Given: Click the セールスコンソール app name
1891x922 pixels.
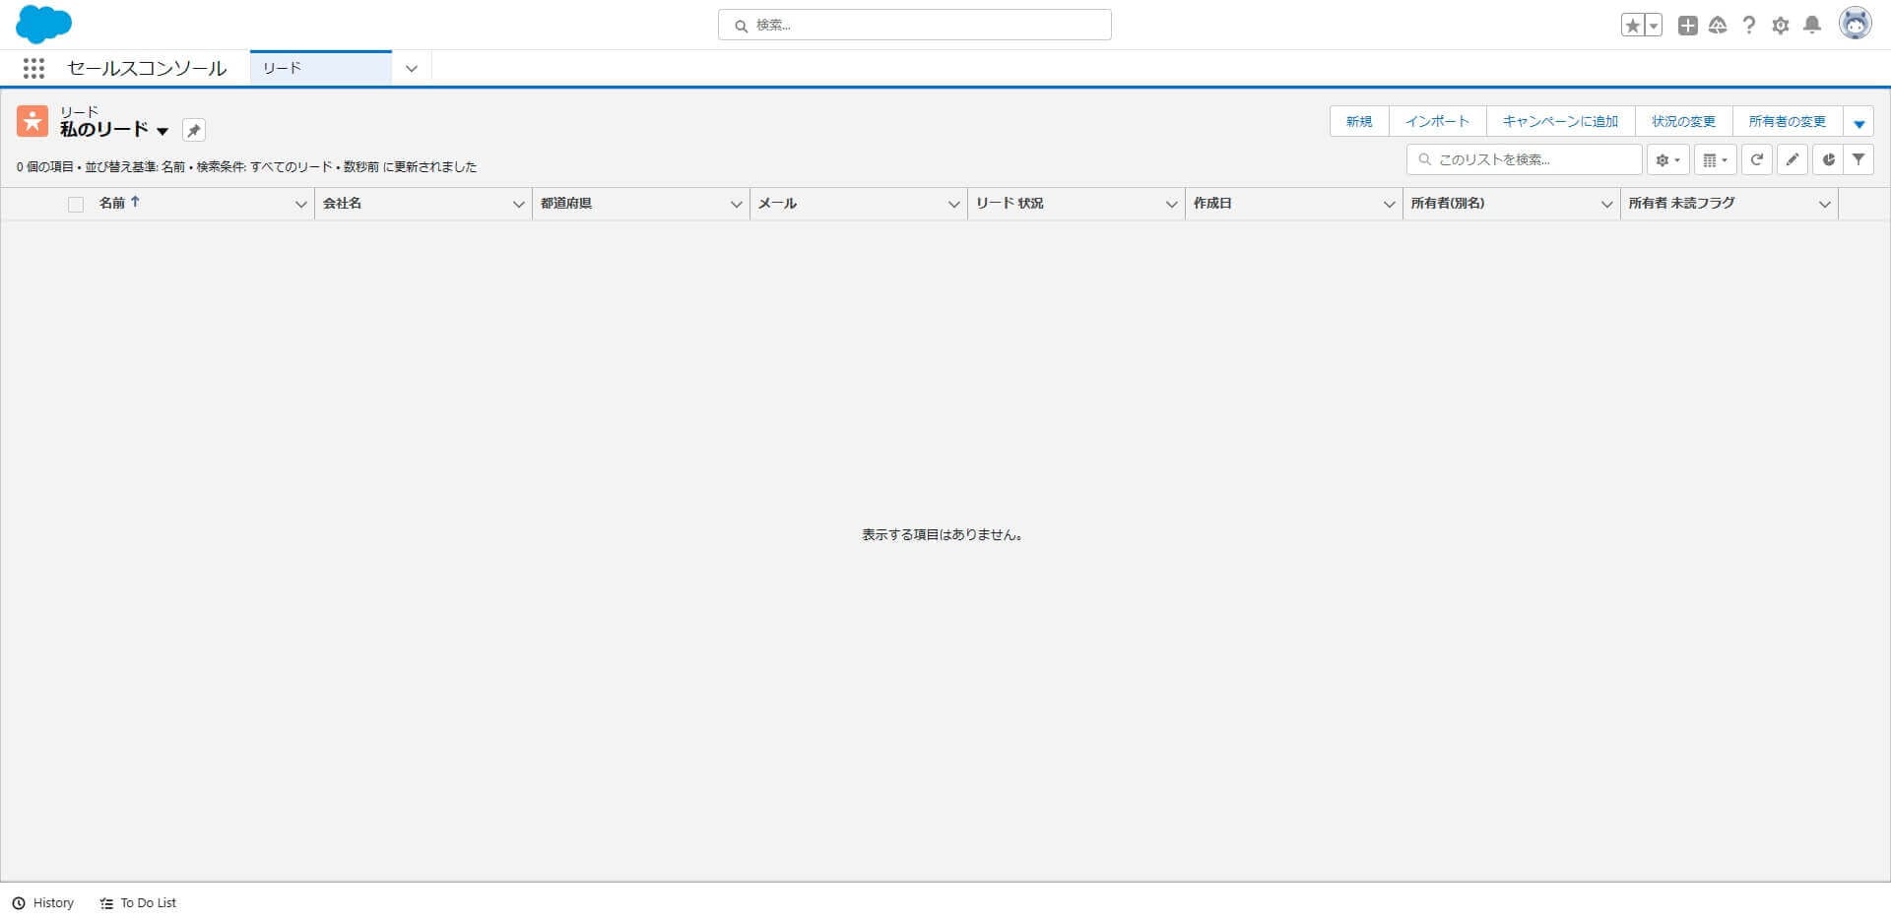Looking at the screenshot, I should 147,68.
